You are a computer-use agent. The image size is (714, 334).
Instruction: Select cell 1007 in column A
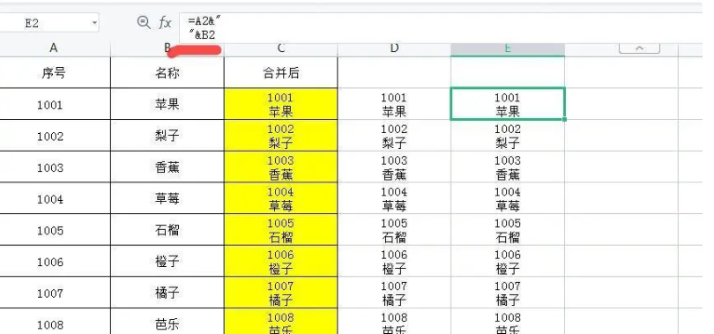54,293
